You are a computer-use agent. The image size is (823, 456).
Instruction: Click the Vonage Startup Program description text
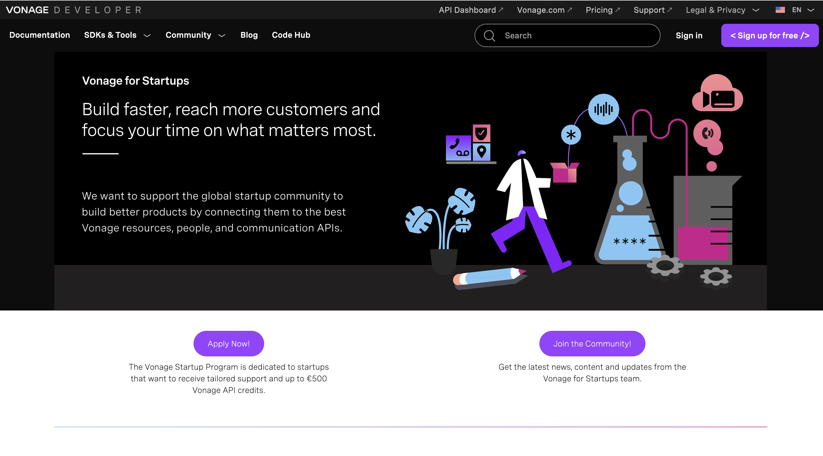click(229, 378)
